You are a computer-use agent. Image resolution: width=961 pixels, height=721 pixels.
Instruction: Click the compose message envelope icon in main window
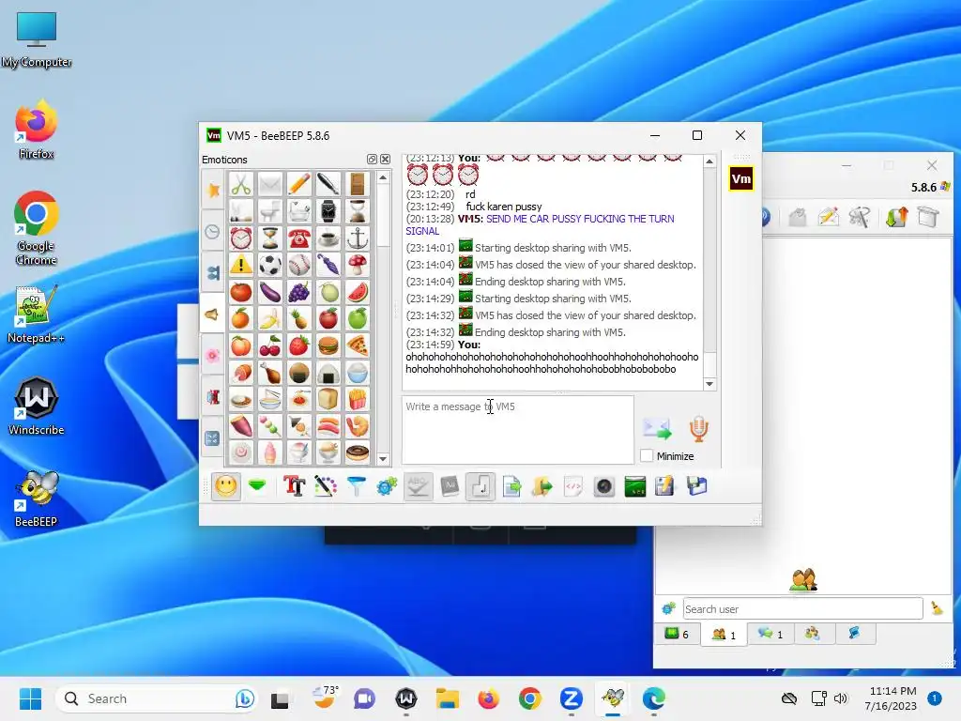828,217
